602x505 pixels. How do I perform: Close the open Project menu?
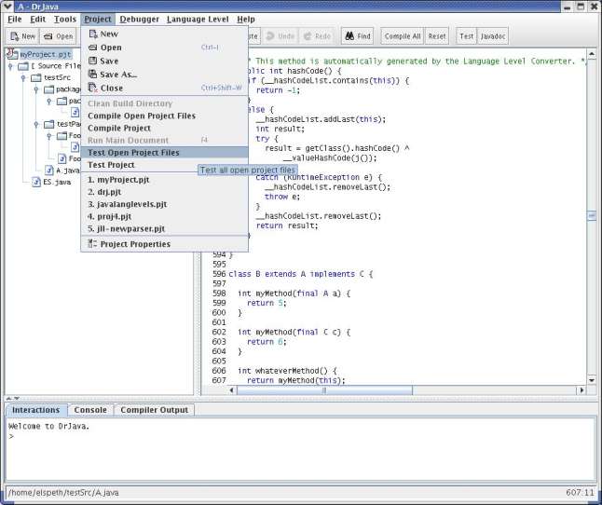click(98, 20)
